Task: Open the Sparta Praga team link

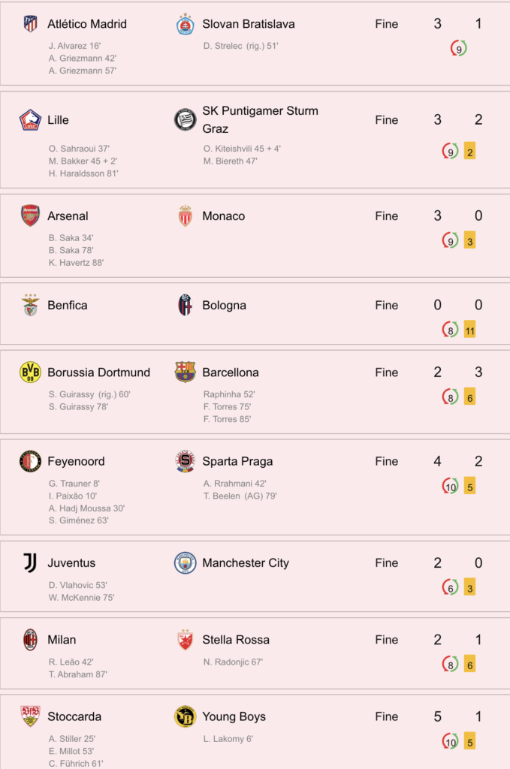Action: (x=237, y=462)
